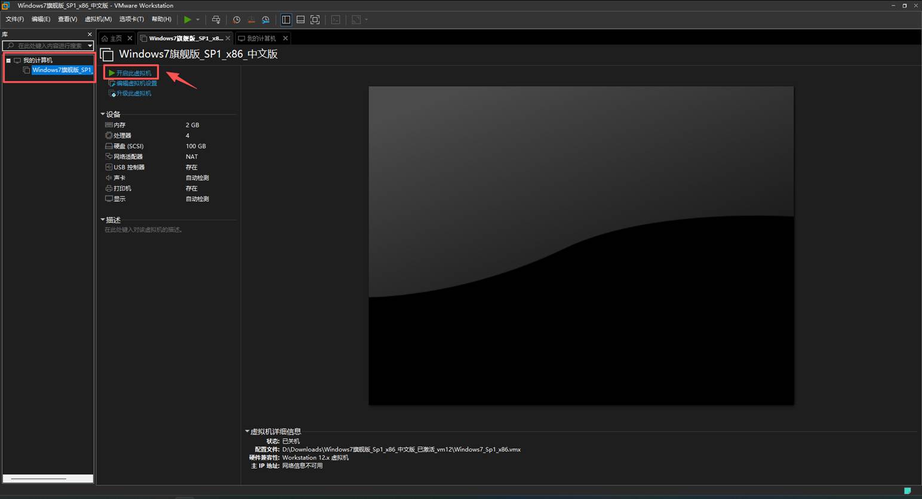
Task: Click the green power on toolbar icon
Action: click(x=188, y=20)
